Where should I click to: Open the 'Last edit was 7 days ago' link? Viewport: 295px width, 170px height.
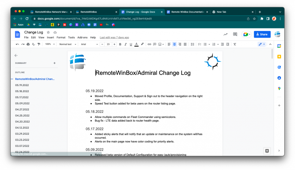pyautogui.click(x=114, y=37)
